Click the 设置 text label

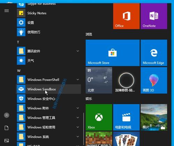[31, 23]
